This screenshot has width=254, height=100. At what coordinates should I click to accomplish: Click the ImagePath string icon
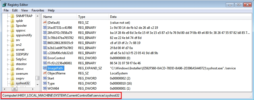click(x=45, y=68)
